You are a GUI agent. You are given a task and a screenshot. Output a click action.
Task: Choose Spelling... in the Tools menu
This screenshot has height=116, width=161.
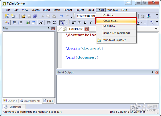116,26
